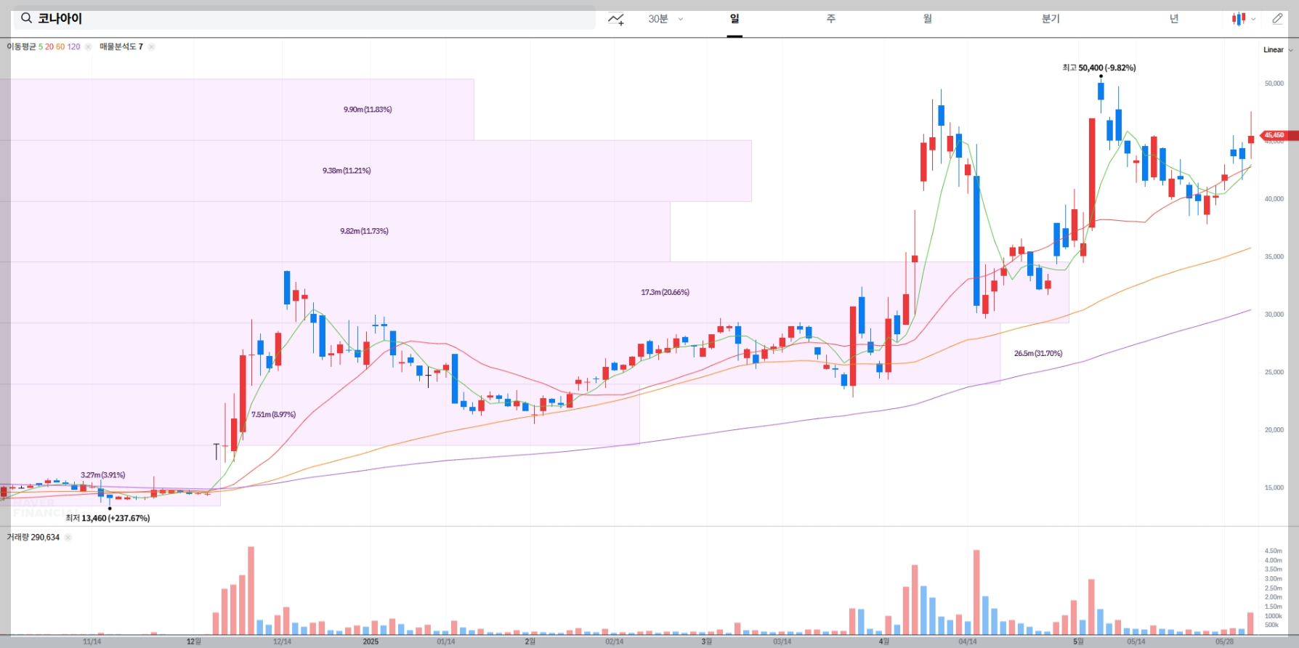
Task: Remove the 거래량 volume indicator with its X
Action: tap(68, 538)
